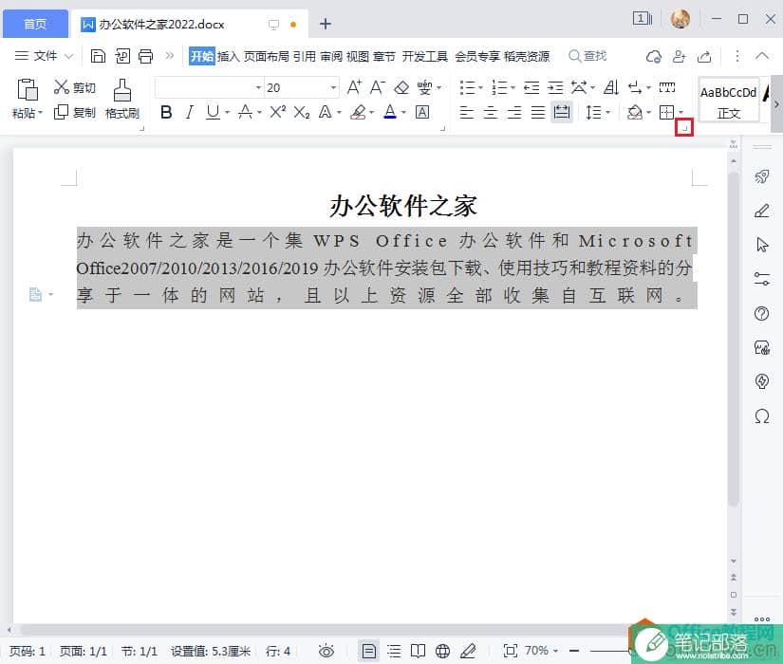Click the paragraph layout icon beside text

pos(35,295)
